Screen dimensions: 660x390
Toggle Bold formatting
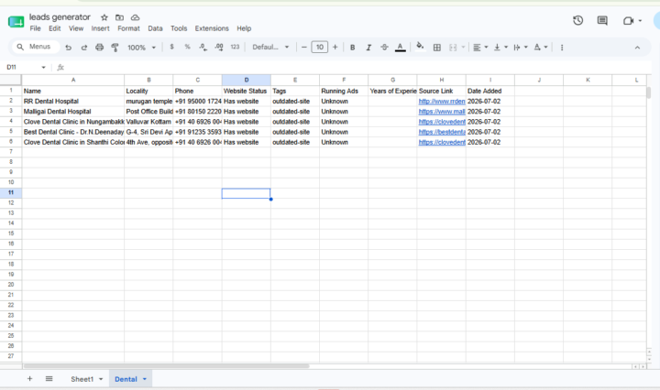(352, 48)
